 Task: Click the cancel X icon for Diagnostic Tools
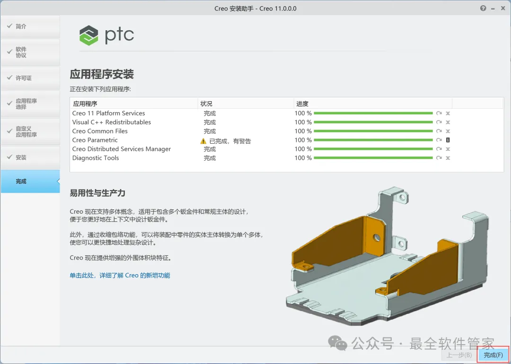pyautogui.click(x=448, y=158)
